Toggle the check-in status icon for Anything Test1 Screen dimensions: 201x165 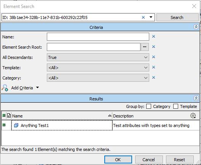pos(4,125)
